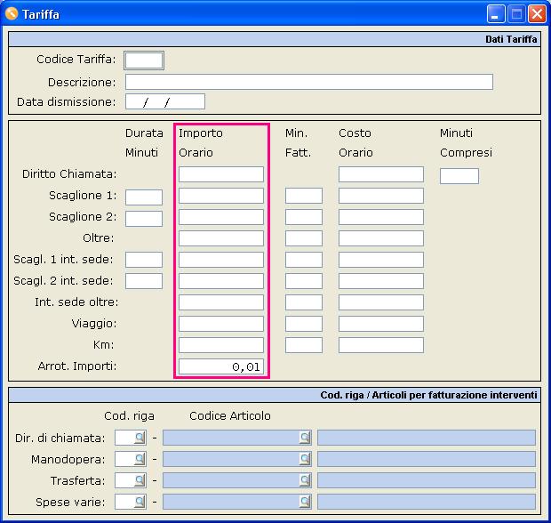Click Manodopera article description field
The width and height of the screenshot is (551, 523).
click(427, 459)
